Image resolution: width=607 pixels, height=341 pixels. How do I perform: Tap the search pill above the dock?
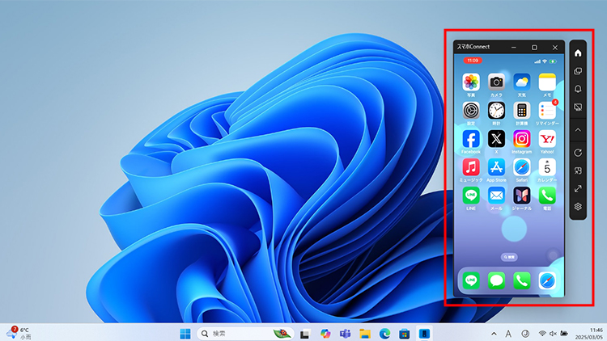[509, 255]
